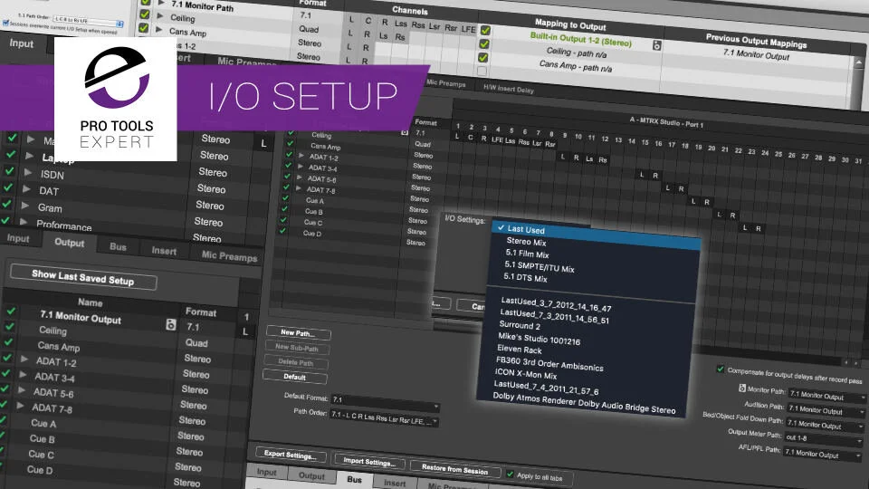869x489 pixels.
Task: Switch to Bus tab at bottom panel
Action: click(x=354, y=480)
